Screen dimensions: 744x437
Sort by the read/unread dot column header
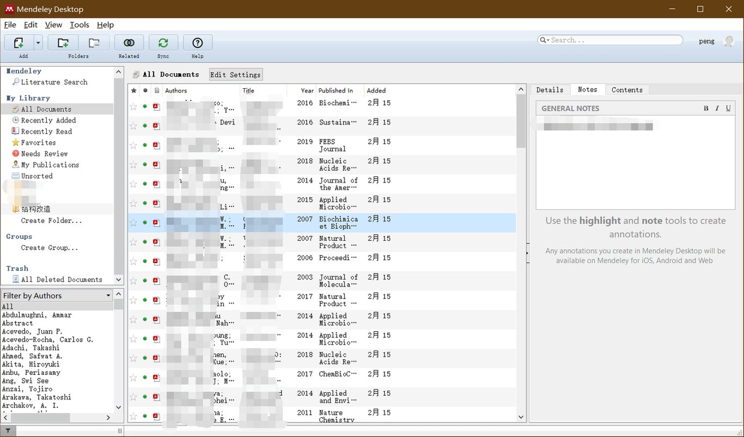click(x=145, y=90)
